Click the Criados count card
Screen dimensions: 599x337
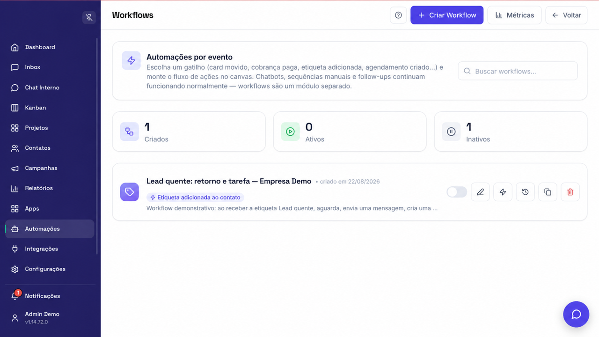189,132
